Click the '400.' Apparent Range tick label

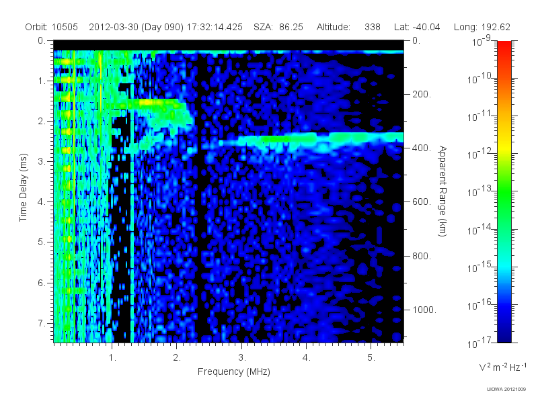422,148
